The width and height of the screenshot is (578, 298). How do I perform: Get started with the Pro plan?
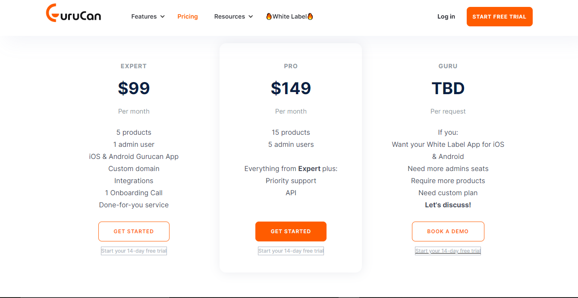click(x=291, y=231)
